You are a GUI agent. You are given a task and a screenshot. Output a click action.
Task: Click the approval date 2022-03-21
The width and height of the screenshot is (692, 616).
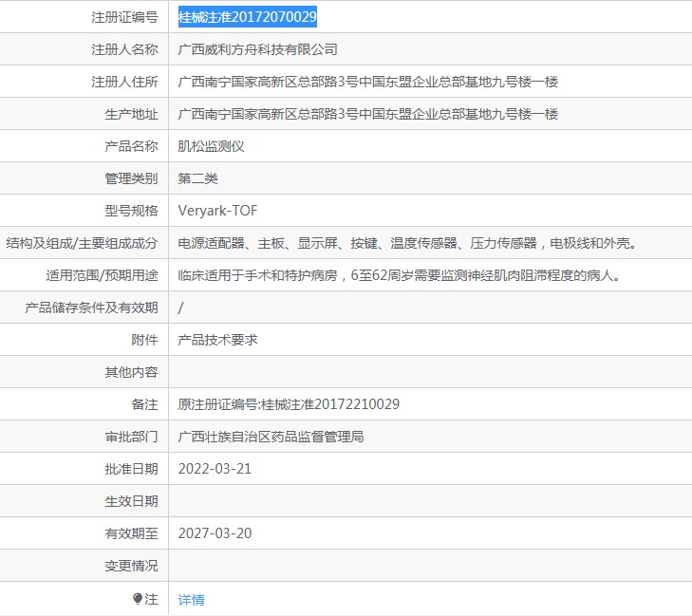(215, 469)
